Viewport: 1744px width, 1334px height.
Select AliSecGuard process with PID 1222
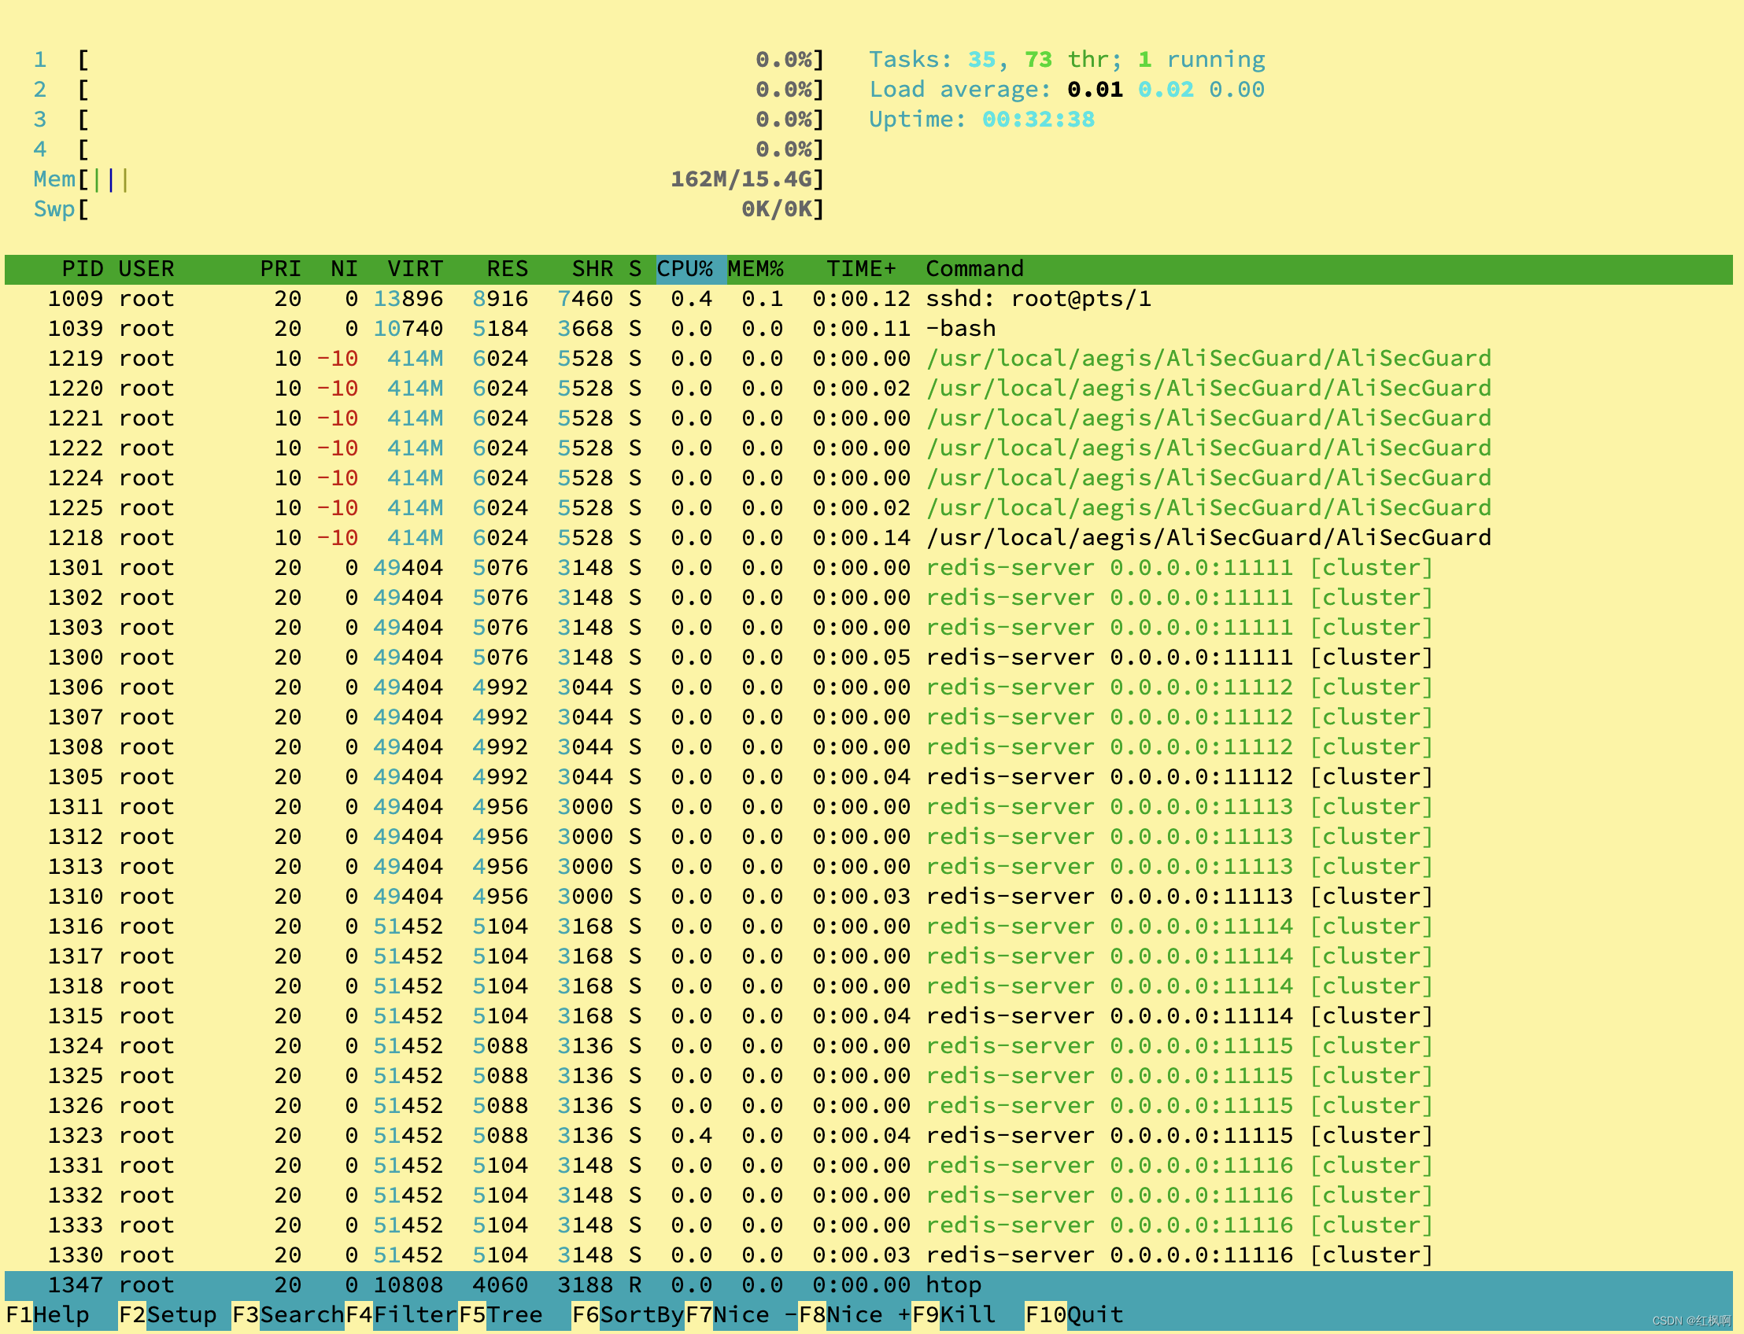[x=868, y=448]
